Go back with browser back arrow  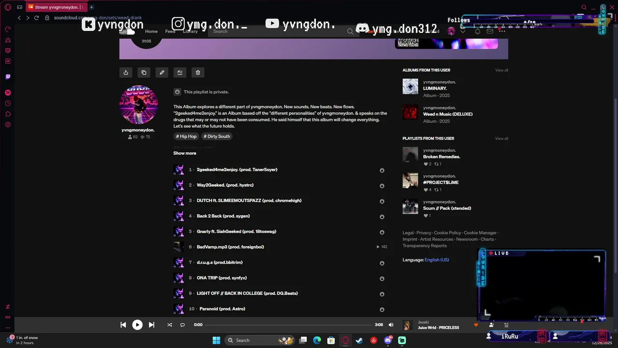tap(19, 18)
